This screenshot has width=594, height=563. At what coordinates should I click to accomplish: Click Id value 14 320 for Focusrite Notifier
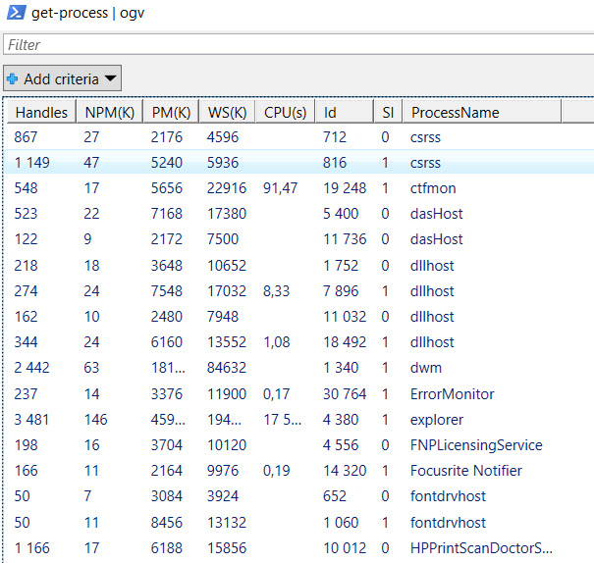[x=345, y=471]
